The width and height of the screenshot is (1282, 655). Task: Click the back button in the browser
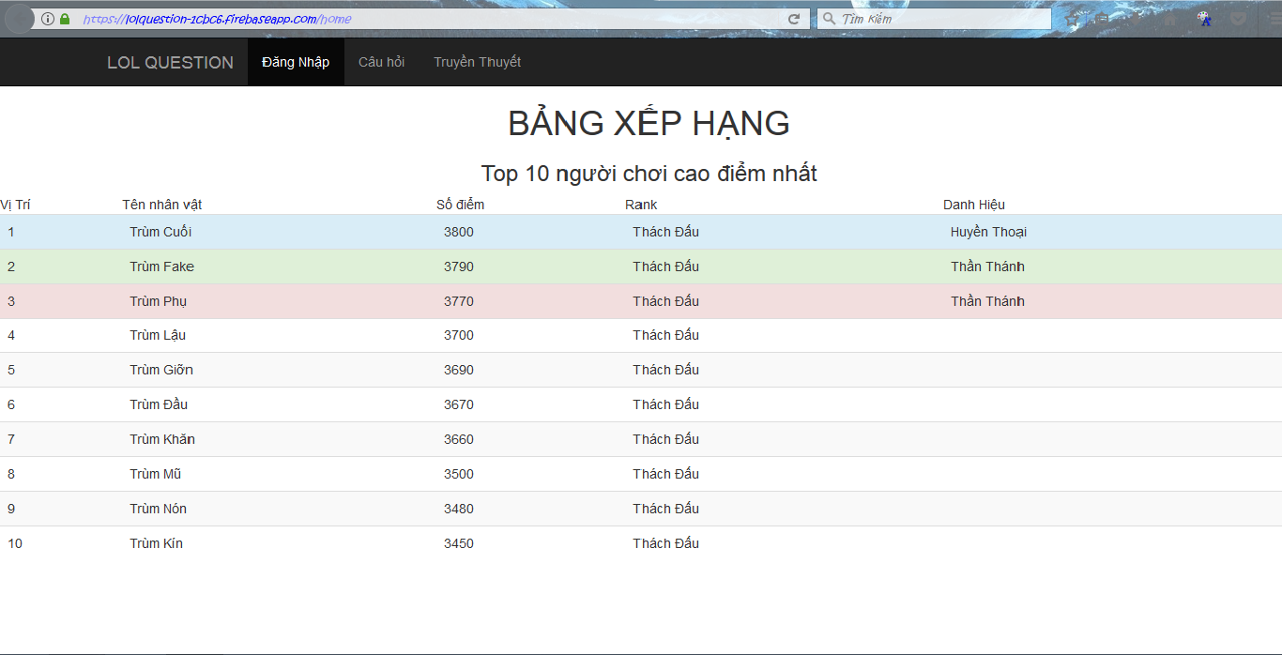[x=17, y=19]
